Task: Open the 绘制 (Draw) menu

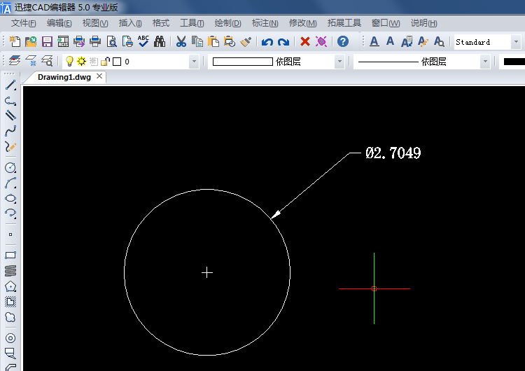Action: coord(227,23)
